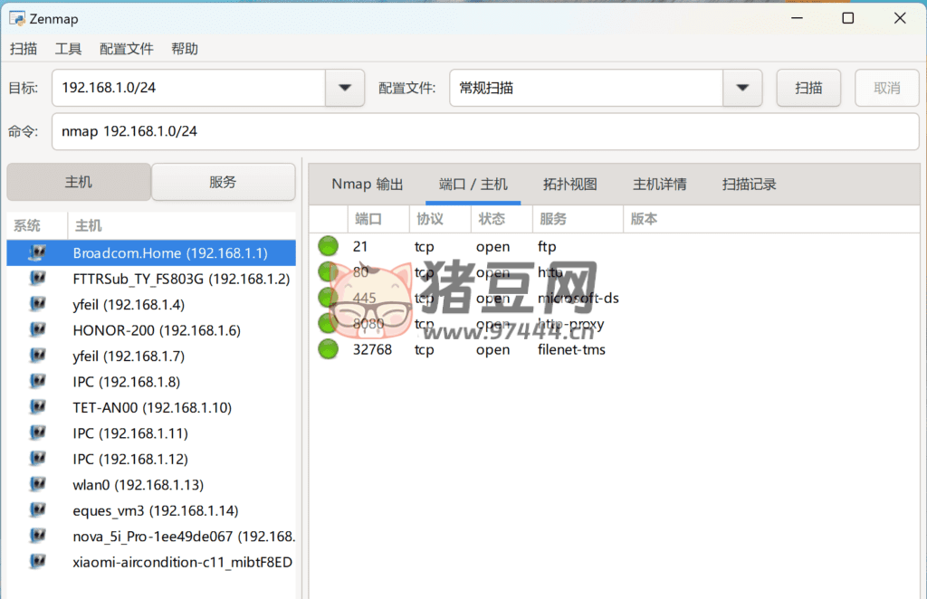Click green open-status icon for port 445
Screen dimensions: 927x599
328,297
